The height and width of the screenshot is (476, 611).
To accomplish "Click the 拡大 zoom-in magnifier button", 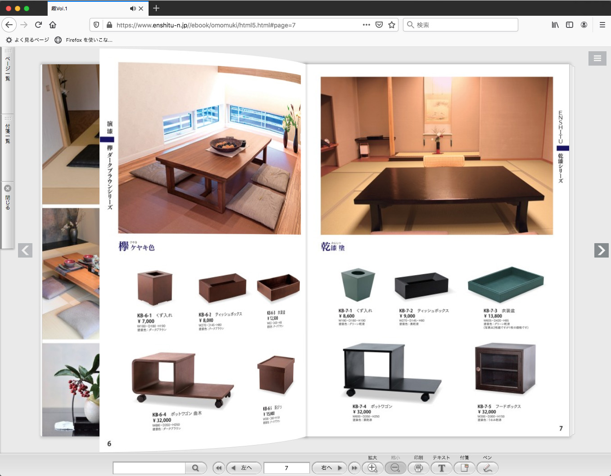I will coord(372,468).
